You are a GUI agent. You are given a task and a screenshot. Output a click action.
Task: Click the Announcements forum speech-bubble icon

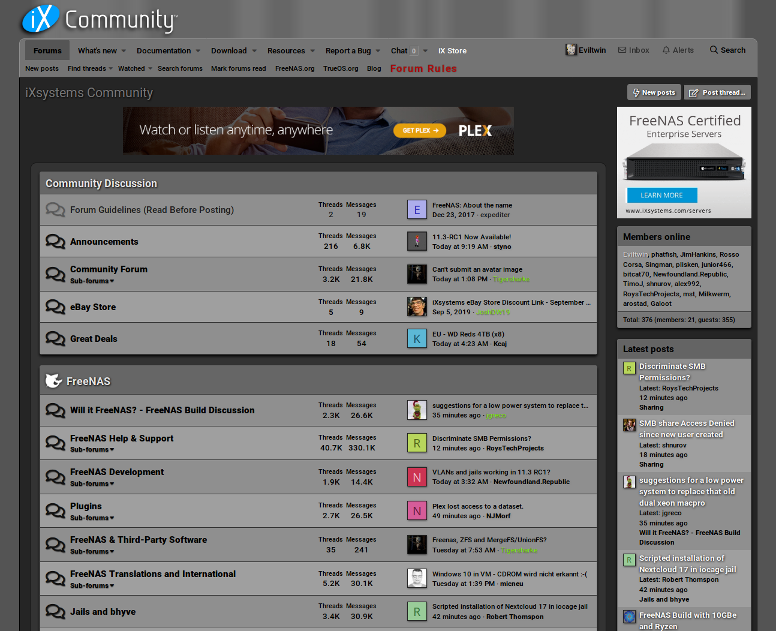click(x=55, y=242)
